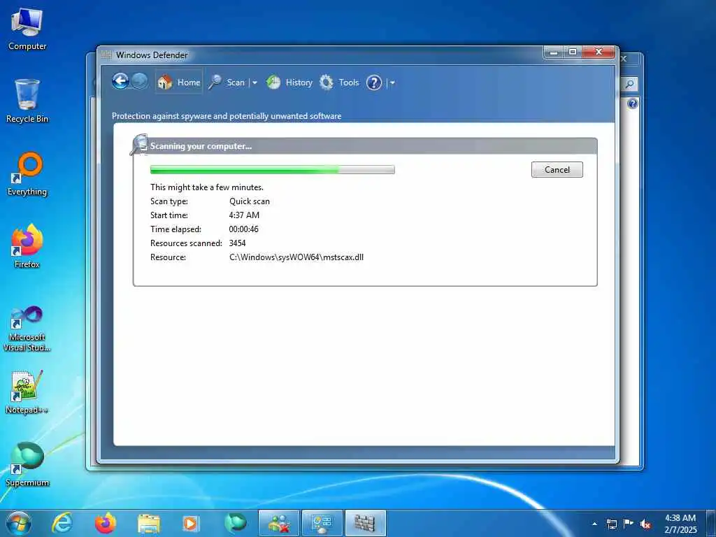Screen dimensions: 716x537
Task: Open Action Center flag icon
Action: [x=629, y=524]
